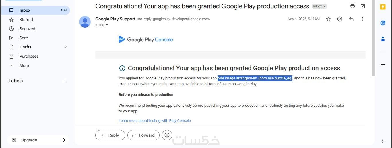
Task: Remove the Inbox label from email
Action: pos(324,6)
